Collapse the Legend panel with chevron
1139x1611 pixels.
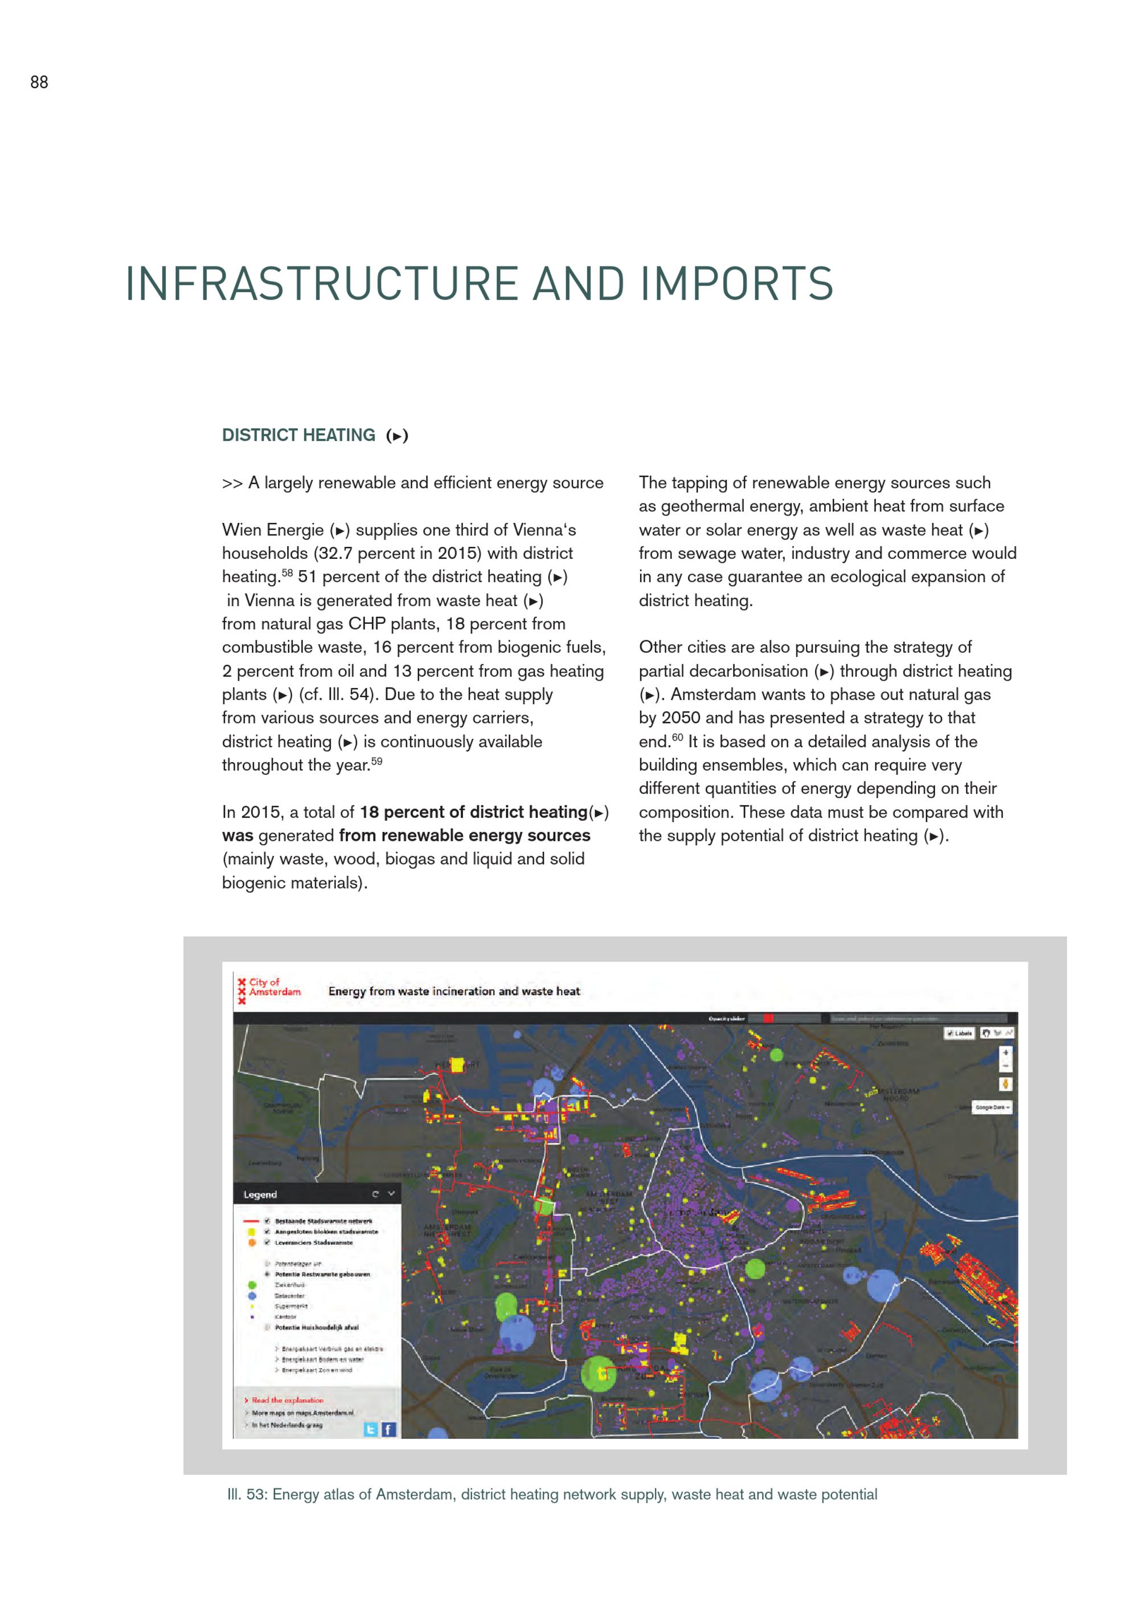(391, 1193)
